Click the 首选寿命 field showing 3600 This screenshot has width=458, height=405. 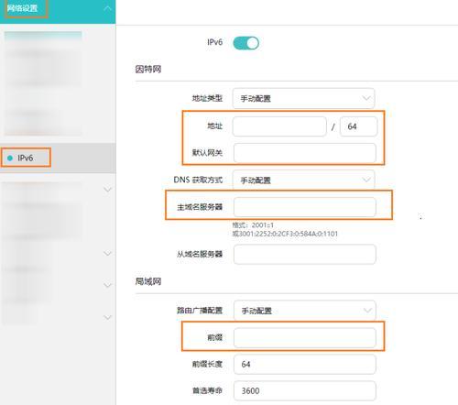point(305,390)
